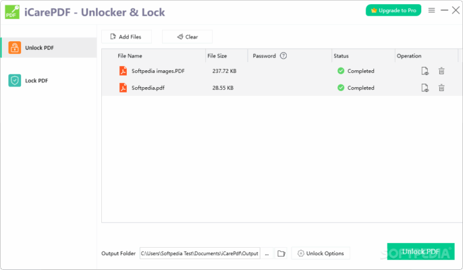Select the Softpedia images.PDF file name
Image resolution: width=463 pixels, height=270 pixels.
(158, 71)
